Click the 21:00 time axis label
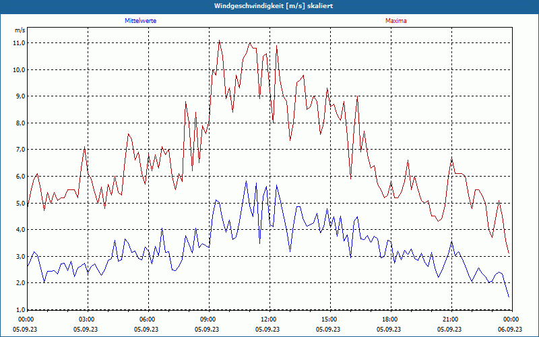Screen dimensions: 539x337 (449, 319)
